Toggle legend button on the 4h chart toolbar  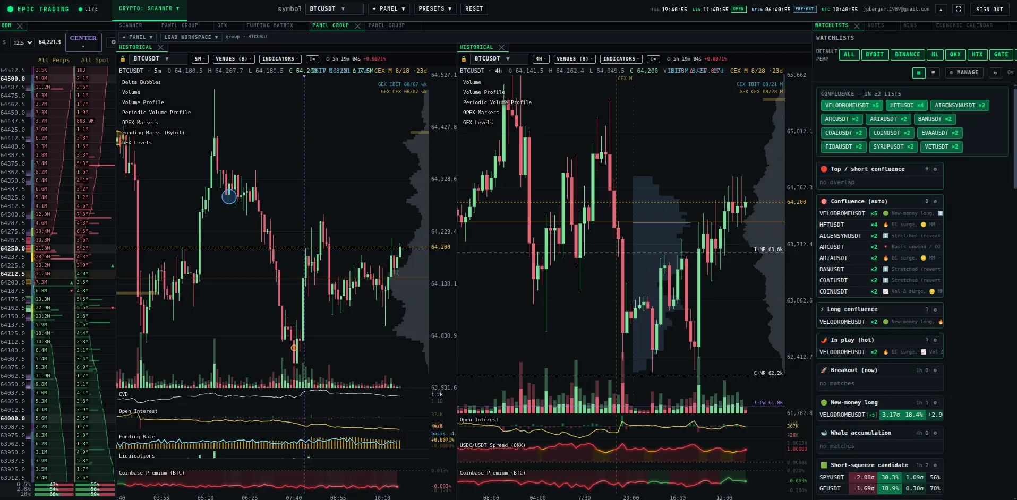click(653, 59)
